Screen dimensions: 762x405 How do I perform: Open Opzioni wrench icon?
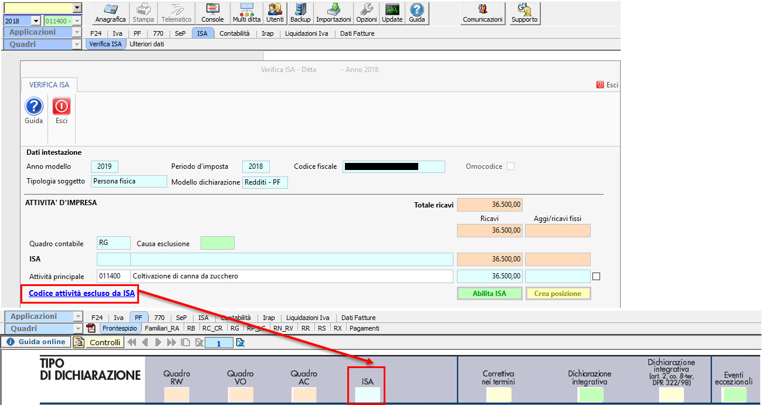click(367, 13)
